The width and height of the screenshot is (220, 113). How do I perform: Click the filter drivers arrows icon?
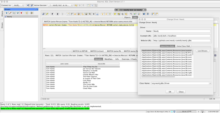[32, 13]
